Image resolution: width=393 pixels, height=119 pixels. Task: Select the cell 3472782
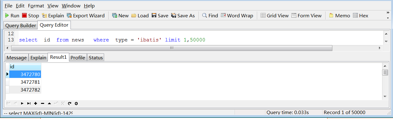point(25,90)
